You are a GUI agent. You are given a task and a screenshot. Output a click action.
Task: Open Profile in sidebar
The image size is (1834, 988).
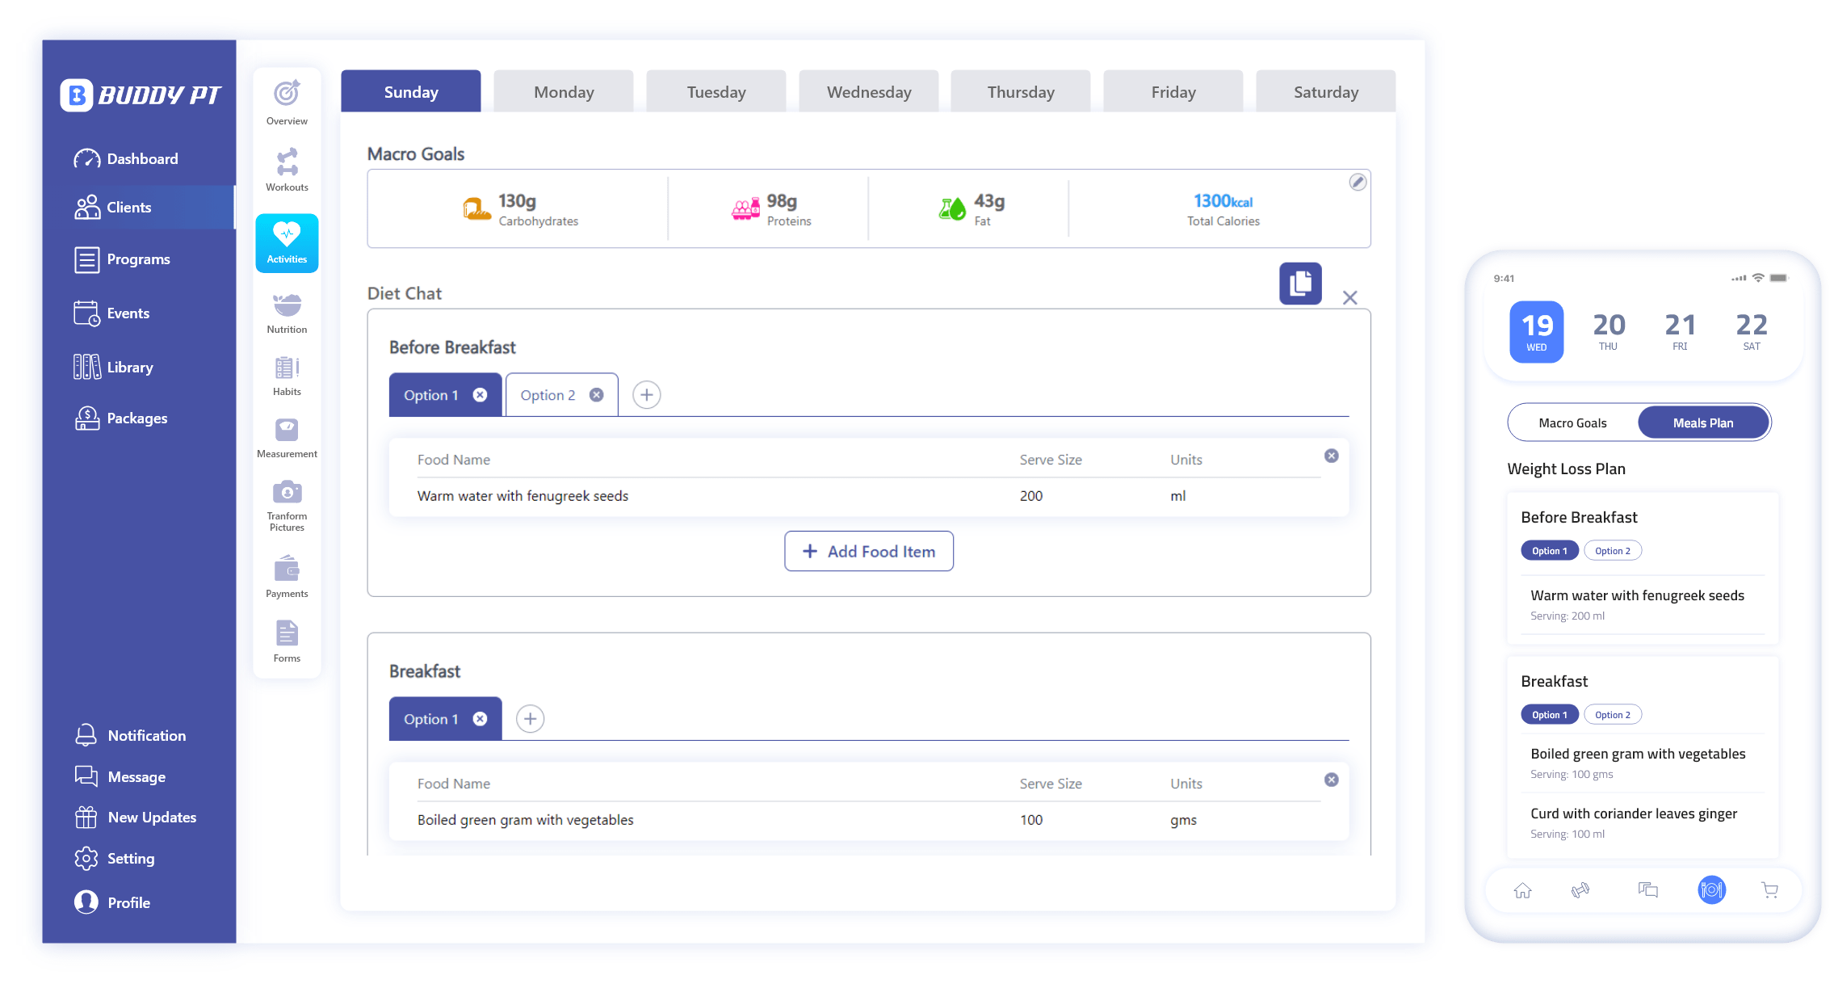[111, 903]
